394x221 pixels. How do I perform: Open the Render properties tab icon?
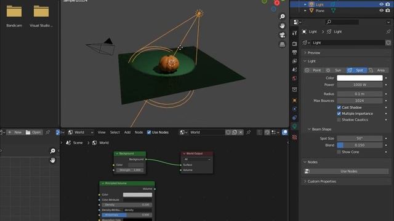pos(294,44)
